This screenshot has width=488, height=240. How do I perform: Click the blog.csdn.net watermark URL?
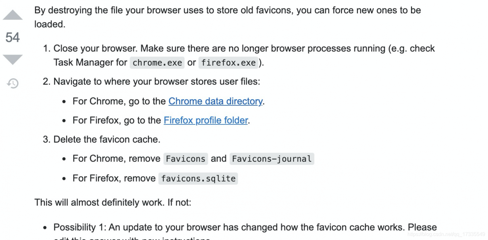[x=446, y=234]
